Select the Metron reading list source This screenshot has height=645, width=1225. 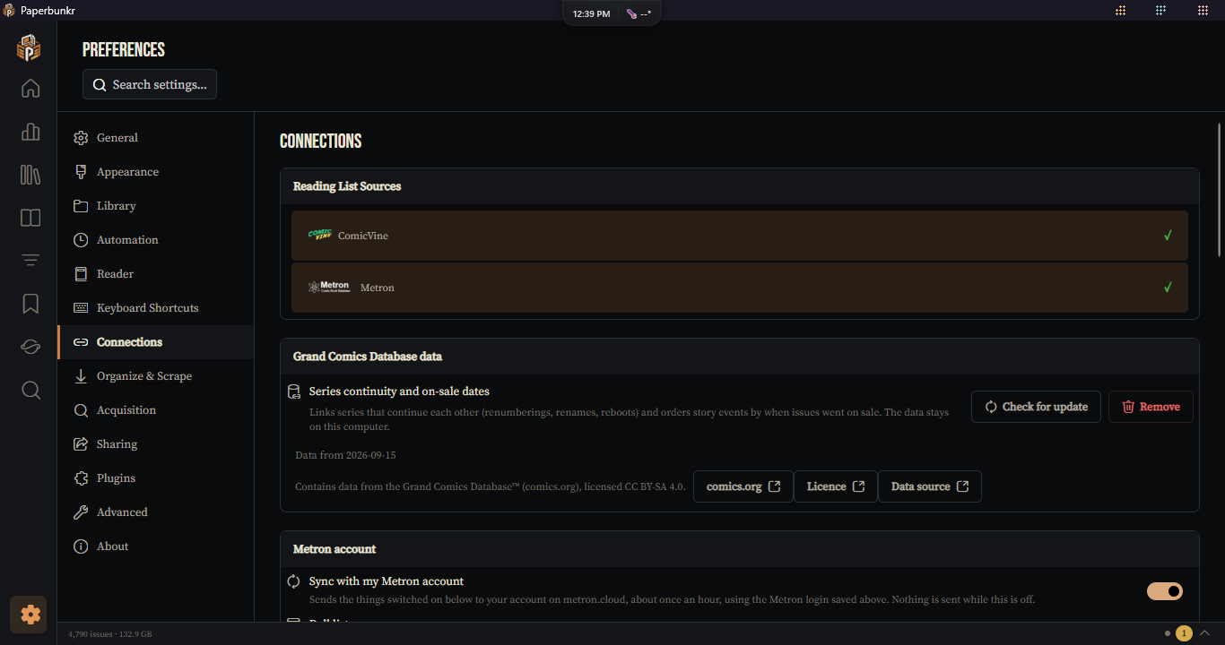740,288
